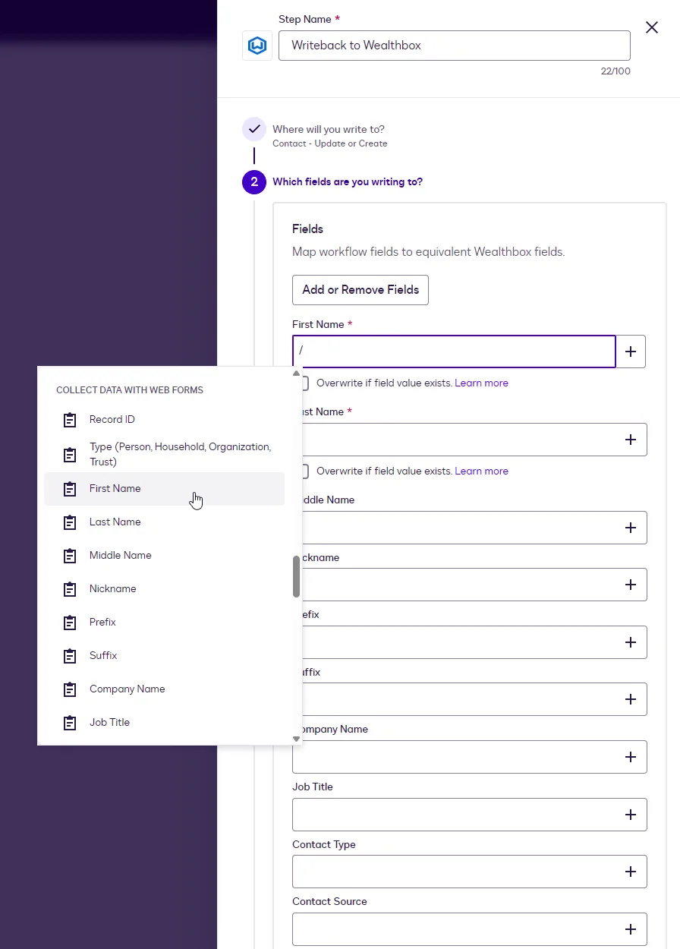The height and width of the screenshot is (949, 680).
Task: Select Prefix from the dropdown list
Action: click(164, 623)
